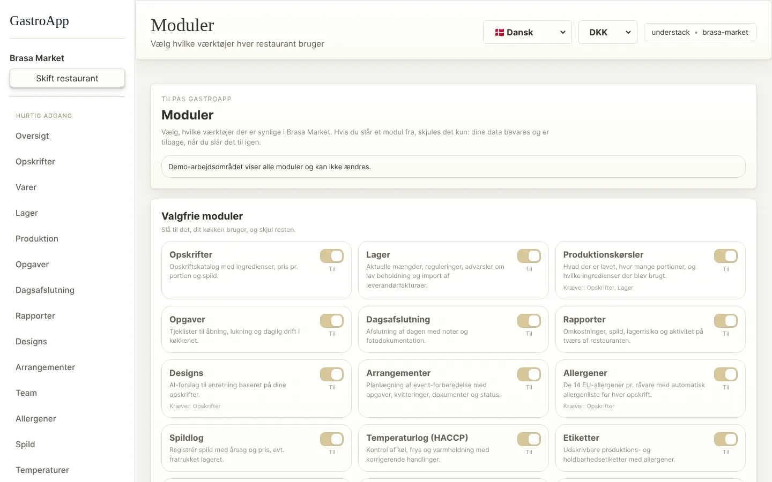Toggle the Opskrifter module switch
The width and height of the screenshot is (772, 482).
332,256
